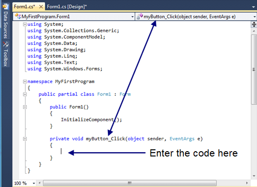Viewport: 257px width, 187px height.
Task: Click 'namespace MyFirstProgram' in the code
Action: pos(61,82)
